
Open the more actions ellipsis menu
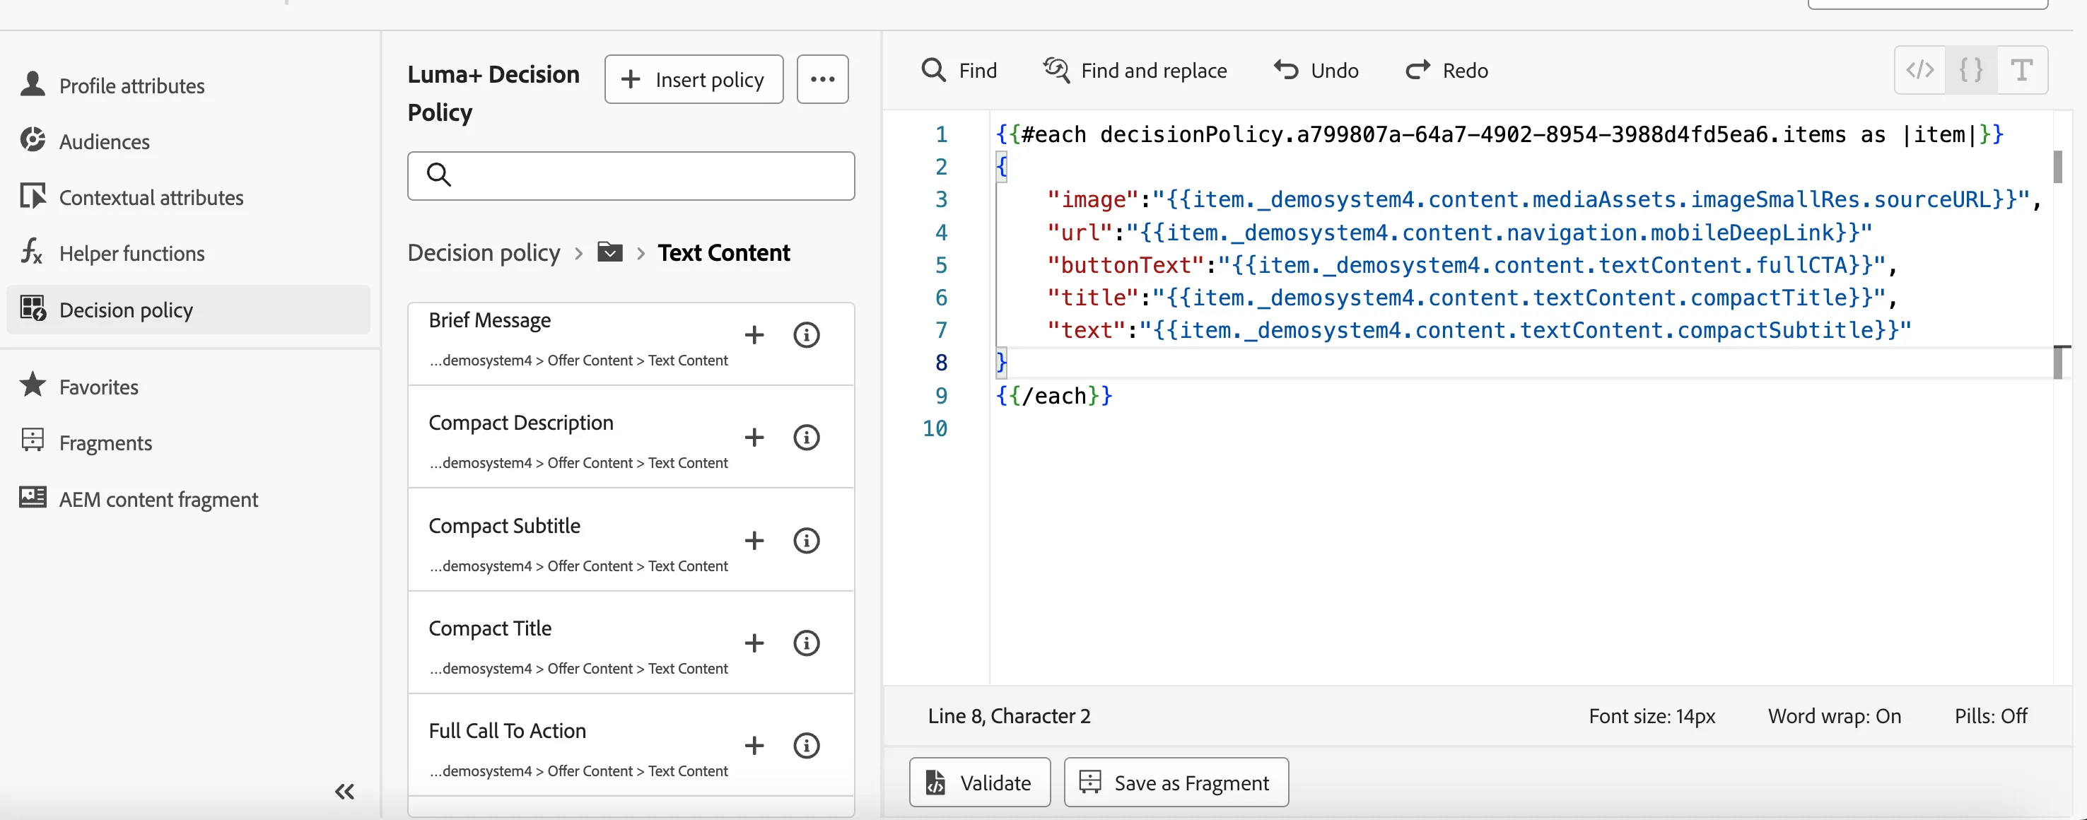pyautogui.click(x=822, y=79)
